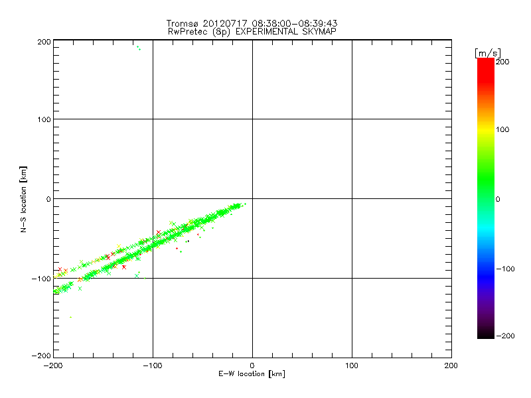Click the lone yellow dot near the bottom-left of the plot
The height and width of the screenshot is (398, 531).
click(x=70, y=317)
